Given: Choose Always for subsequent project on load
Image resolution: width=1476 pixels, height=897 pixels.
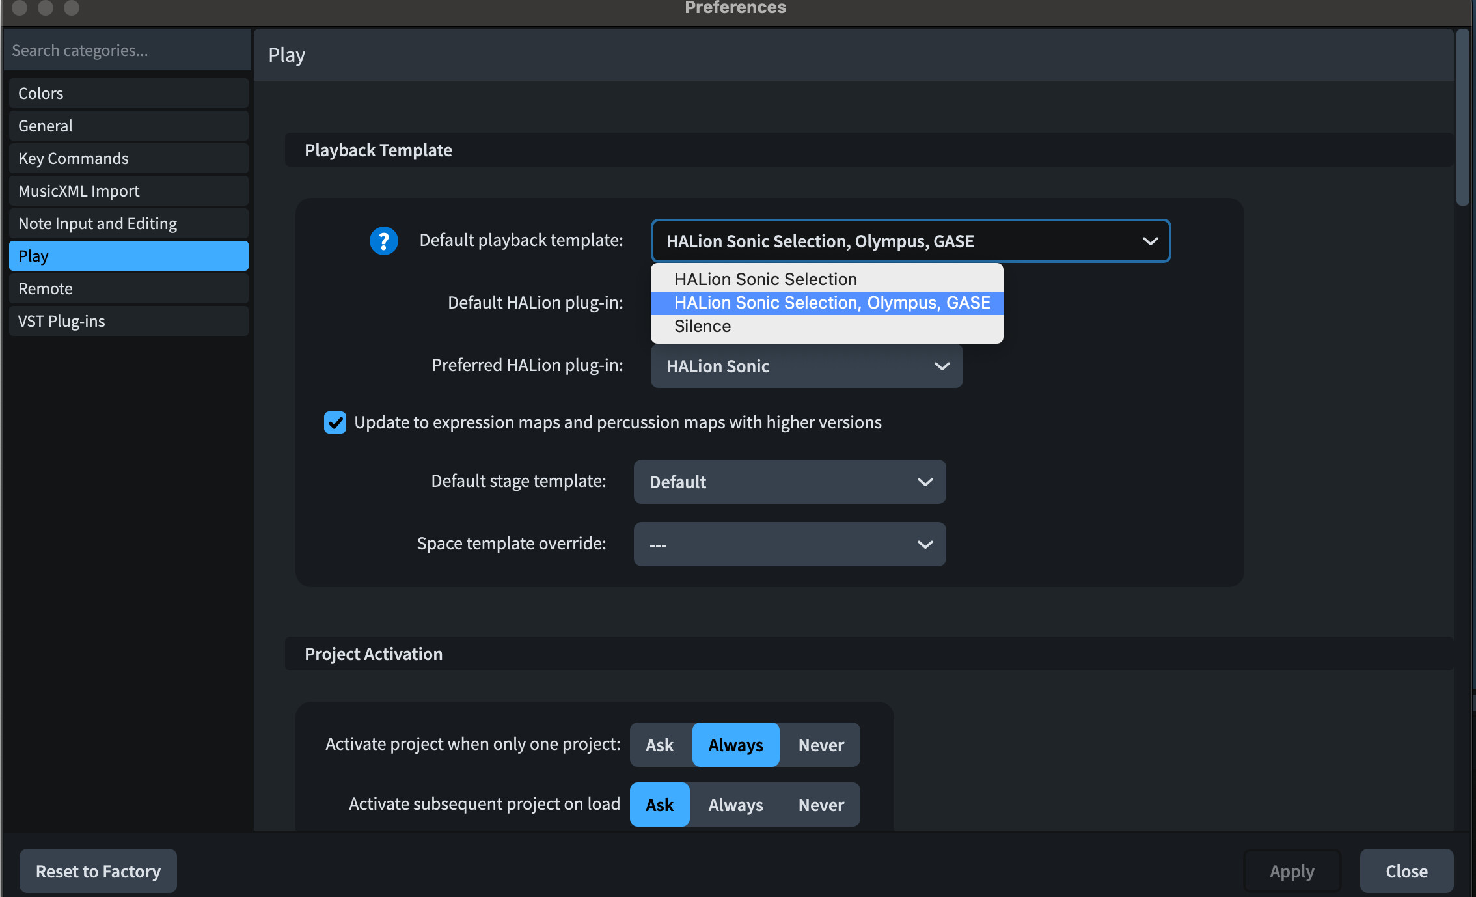Looking at the screenshot, I should pos(735,805).
